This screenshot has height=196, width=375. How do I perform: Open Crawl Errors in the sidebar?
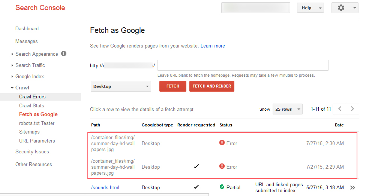coord(32,97)
